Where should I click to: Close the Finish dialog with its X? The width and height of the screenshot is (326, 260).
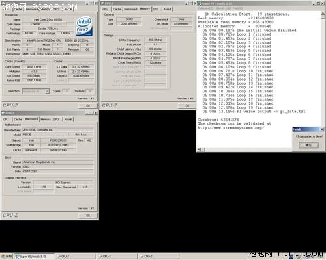coord(322,129)
